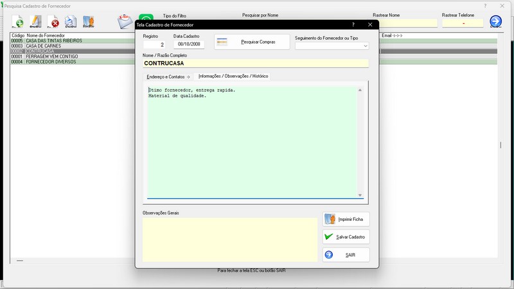Select the CONTRUCASA row in the list
Viewport: 514px width, 289px height.
coord(73,51)
